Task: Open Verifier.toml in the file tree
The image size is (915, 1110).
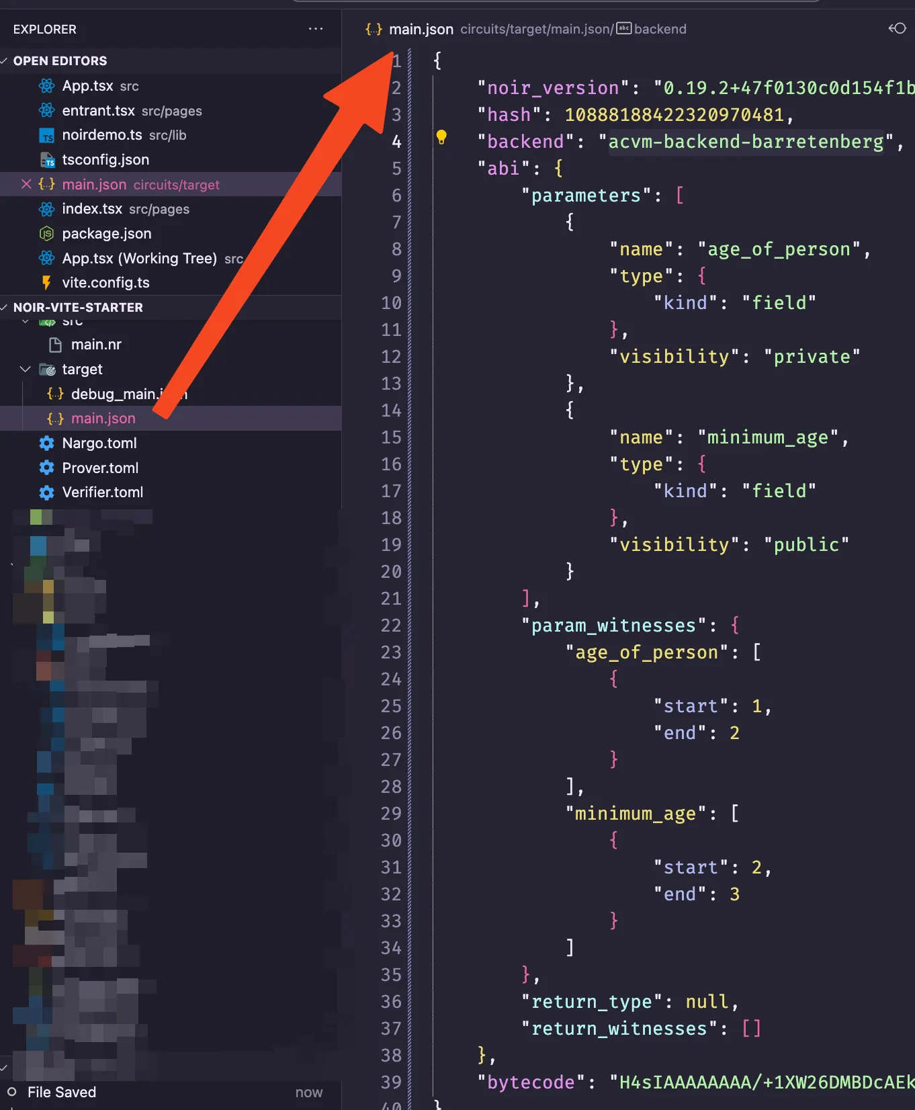Action: click(x=171, y=493)
